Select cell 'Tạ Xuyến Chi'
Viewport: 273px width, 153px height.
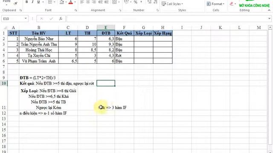(39, 55)
